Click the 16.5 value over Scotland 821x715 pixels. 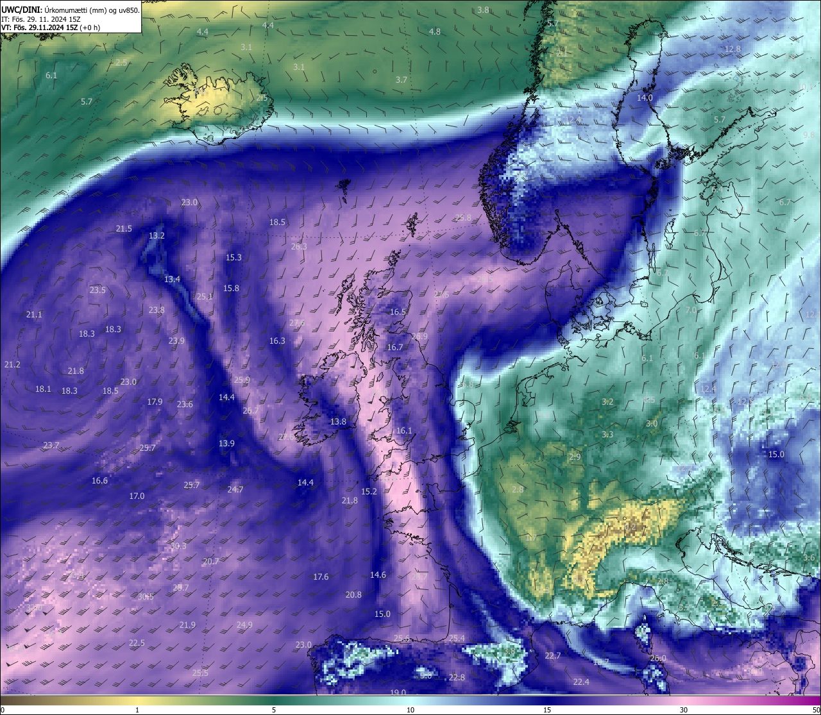click(x=398, y=312)
